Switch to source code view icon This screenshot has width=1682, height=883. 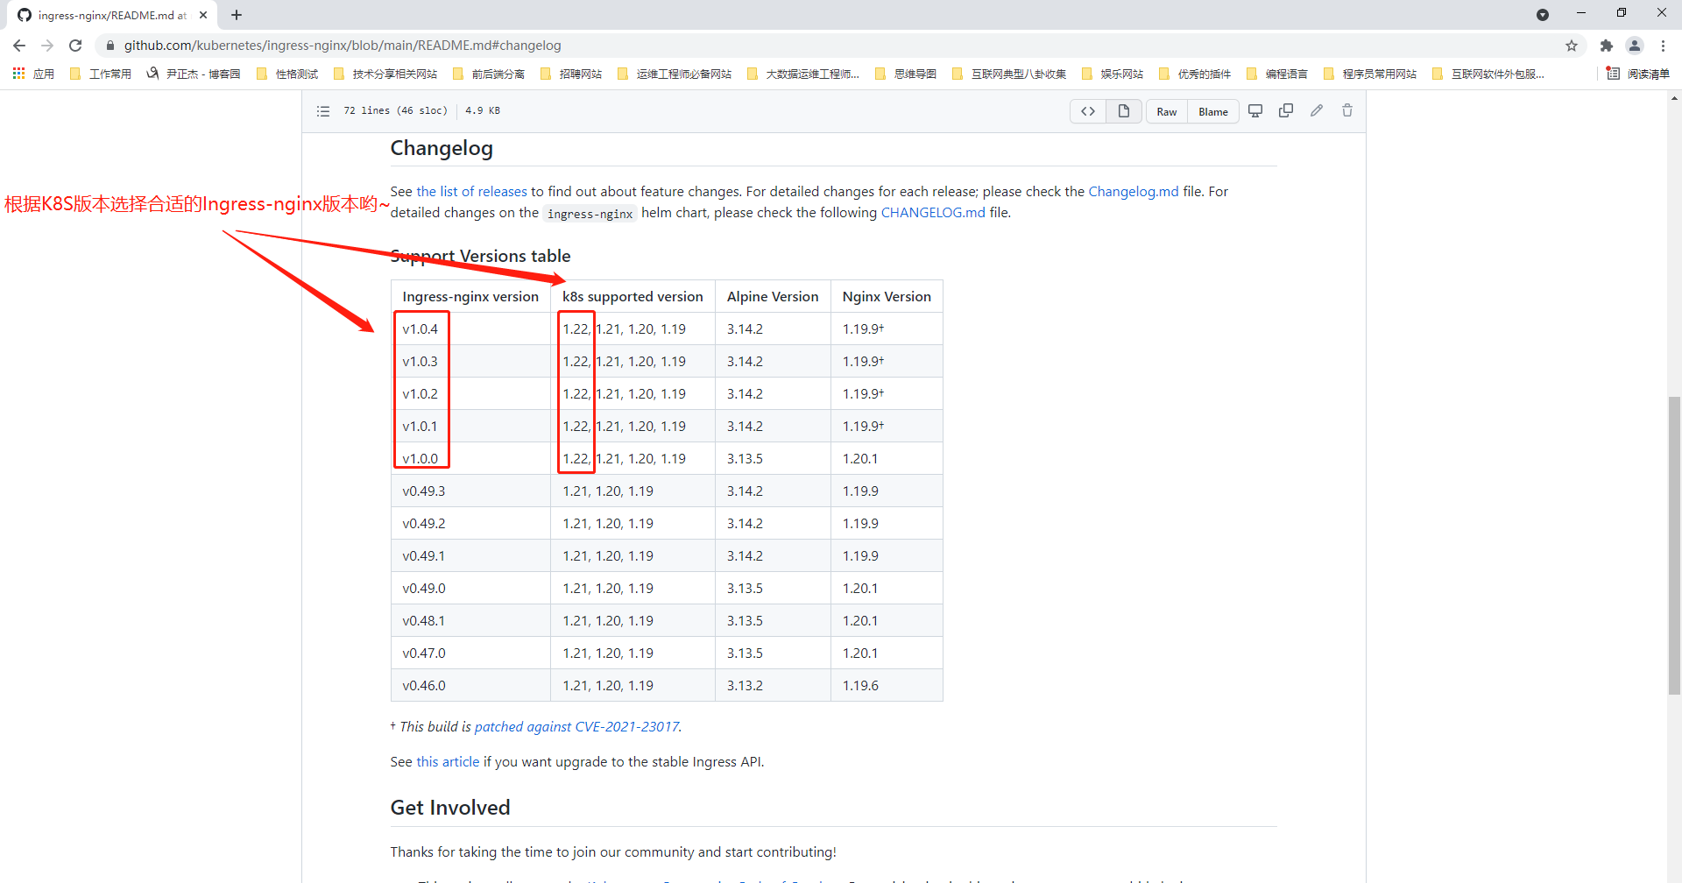coord(1088,111)
